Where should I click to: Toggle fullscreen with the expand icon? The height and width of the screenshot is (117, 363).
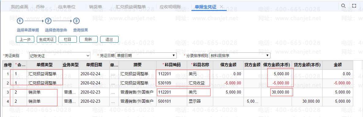tap(354, 6)
